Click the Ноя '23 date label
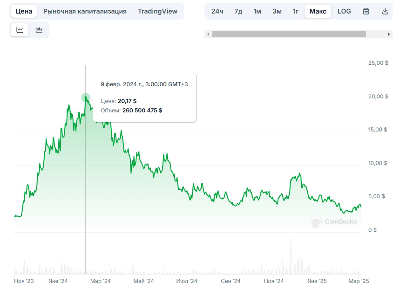The height and width of the screenshot is (290, 407). click(24, 281)
